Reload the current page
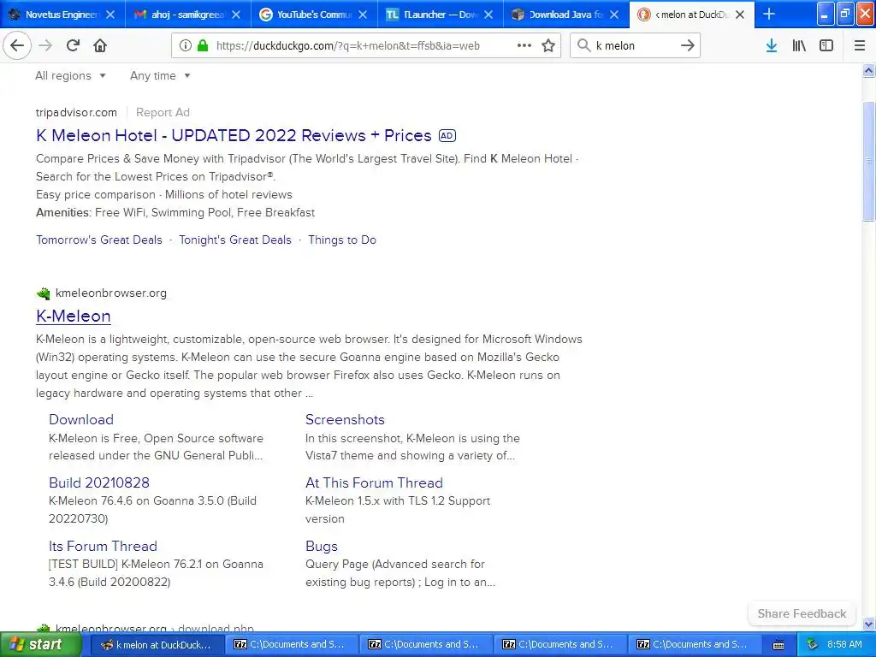This screenshot has width=876, height=657. (73, 45)
